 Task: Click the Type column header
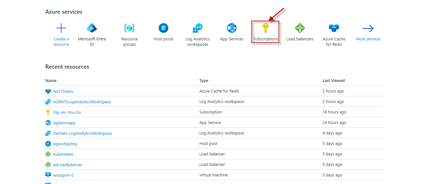pos(204,81)
